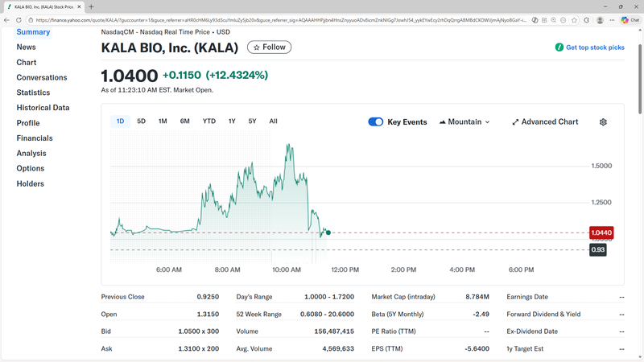Switch chart to 6M range
The height and width of the screenshot is (362, 644).
pos(185,121)
